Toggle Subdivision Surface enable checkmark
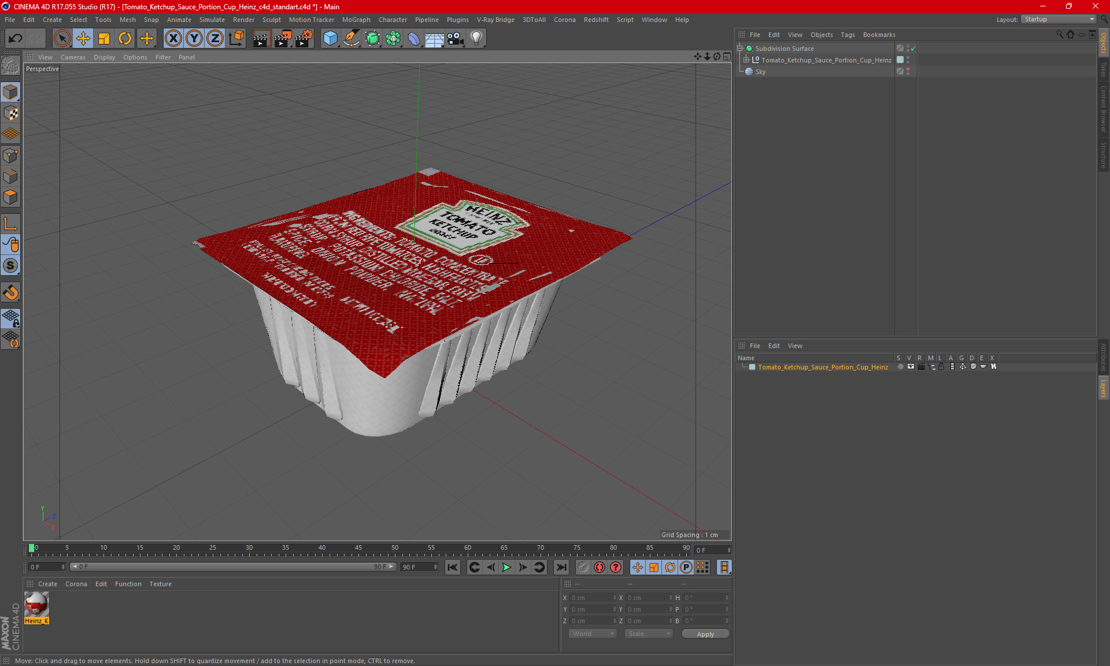The width and height of the screenshot is (1110, 666). click(913, 49)
